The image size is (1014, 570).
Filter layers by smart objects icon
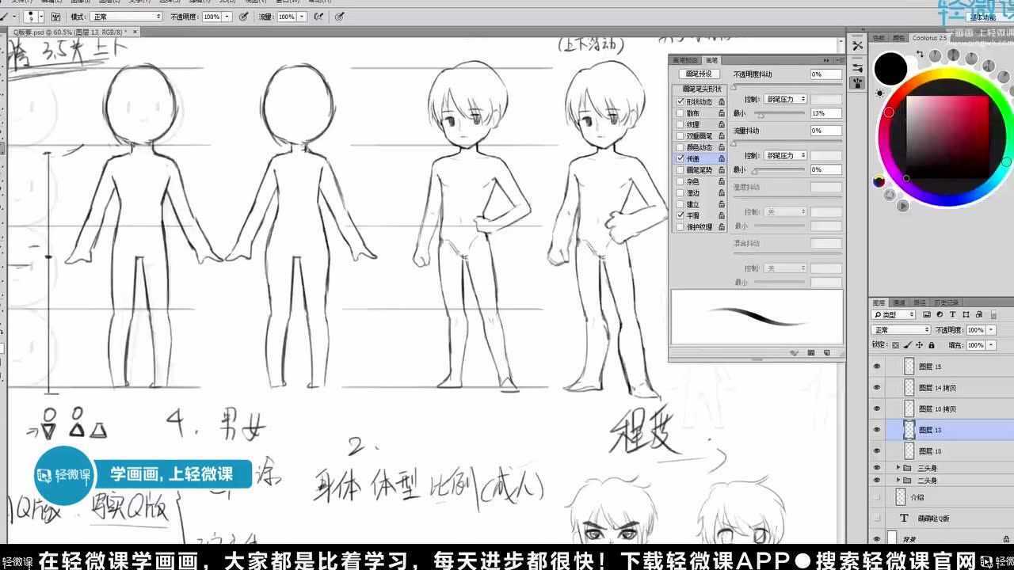point(979,314)
